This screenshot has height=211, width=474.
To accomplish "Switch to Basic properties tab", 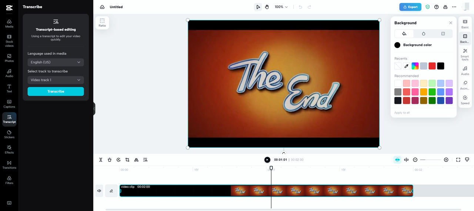I will tap(465, 24).
